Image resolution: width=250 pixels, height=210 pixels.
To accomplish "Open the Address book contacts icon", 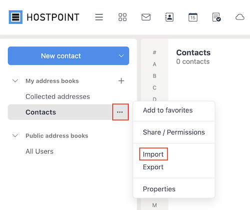I will tap(169, 17).
